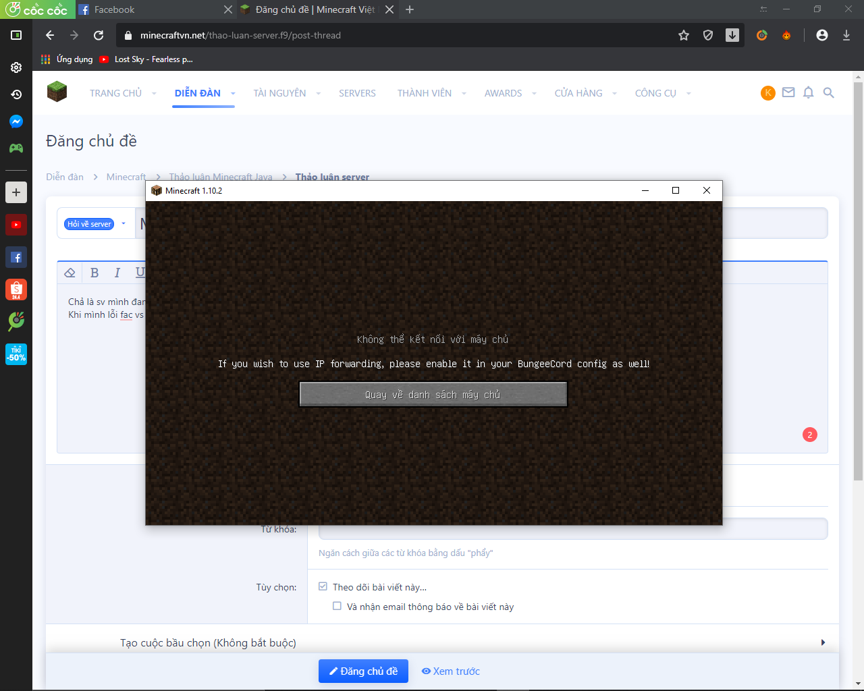The width and height of the screenshot is (864, 691).
Task: Submit with the "Đăng chủ đề" button
Action: pos(363,671)
